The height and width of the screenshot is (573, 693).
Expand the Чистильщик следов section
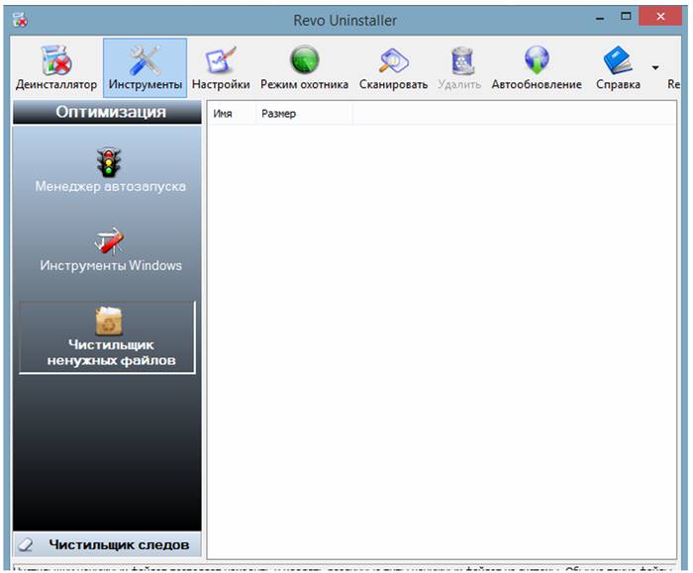pyautogui.click(x=110, y=543)
